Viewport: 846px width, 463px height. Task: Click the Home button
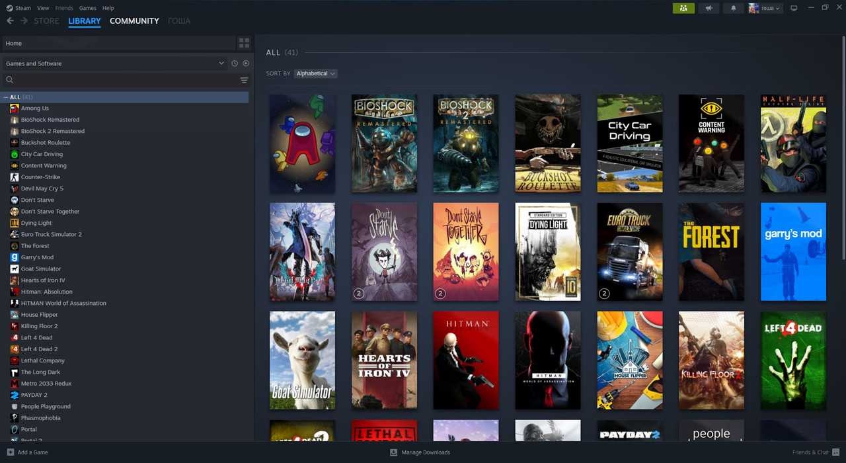pyautogui.click(x=119, y=43)
